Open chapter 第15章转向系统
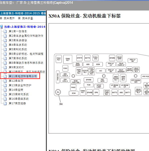This screenshot has height=151, width=149. pyautogui.click(x=19, y=94)
